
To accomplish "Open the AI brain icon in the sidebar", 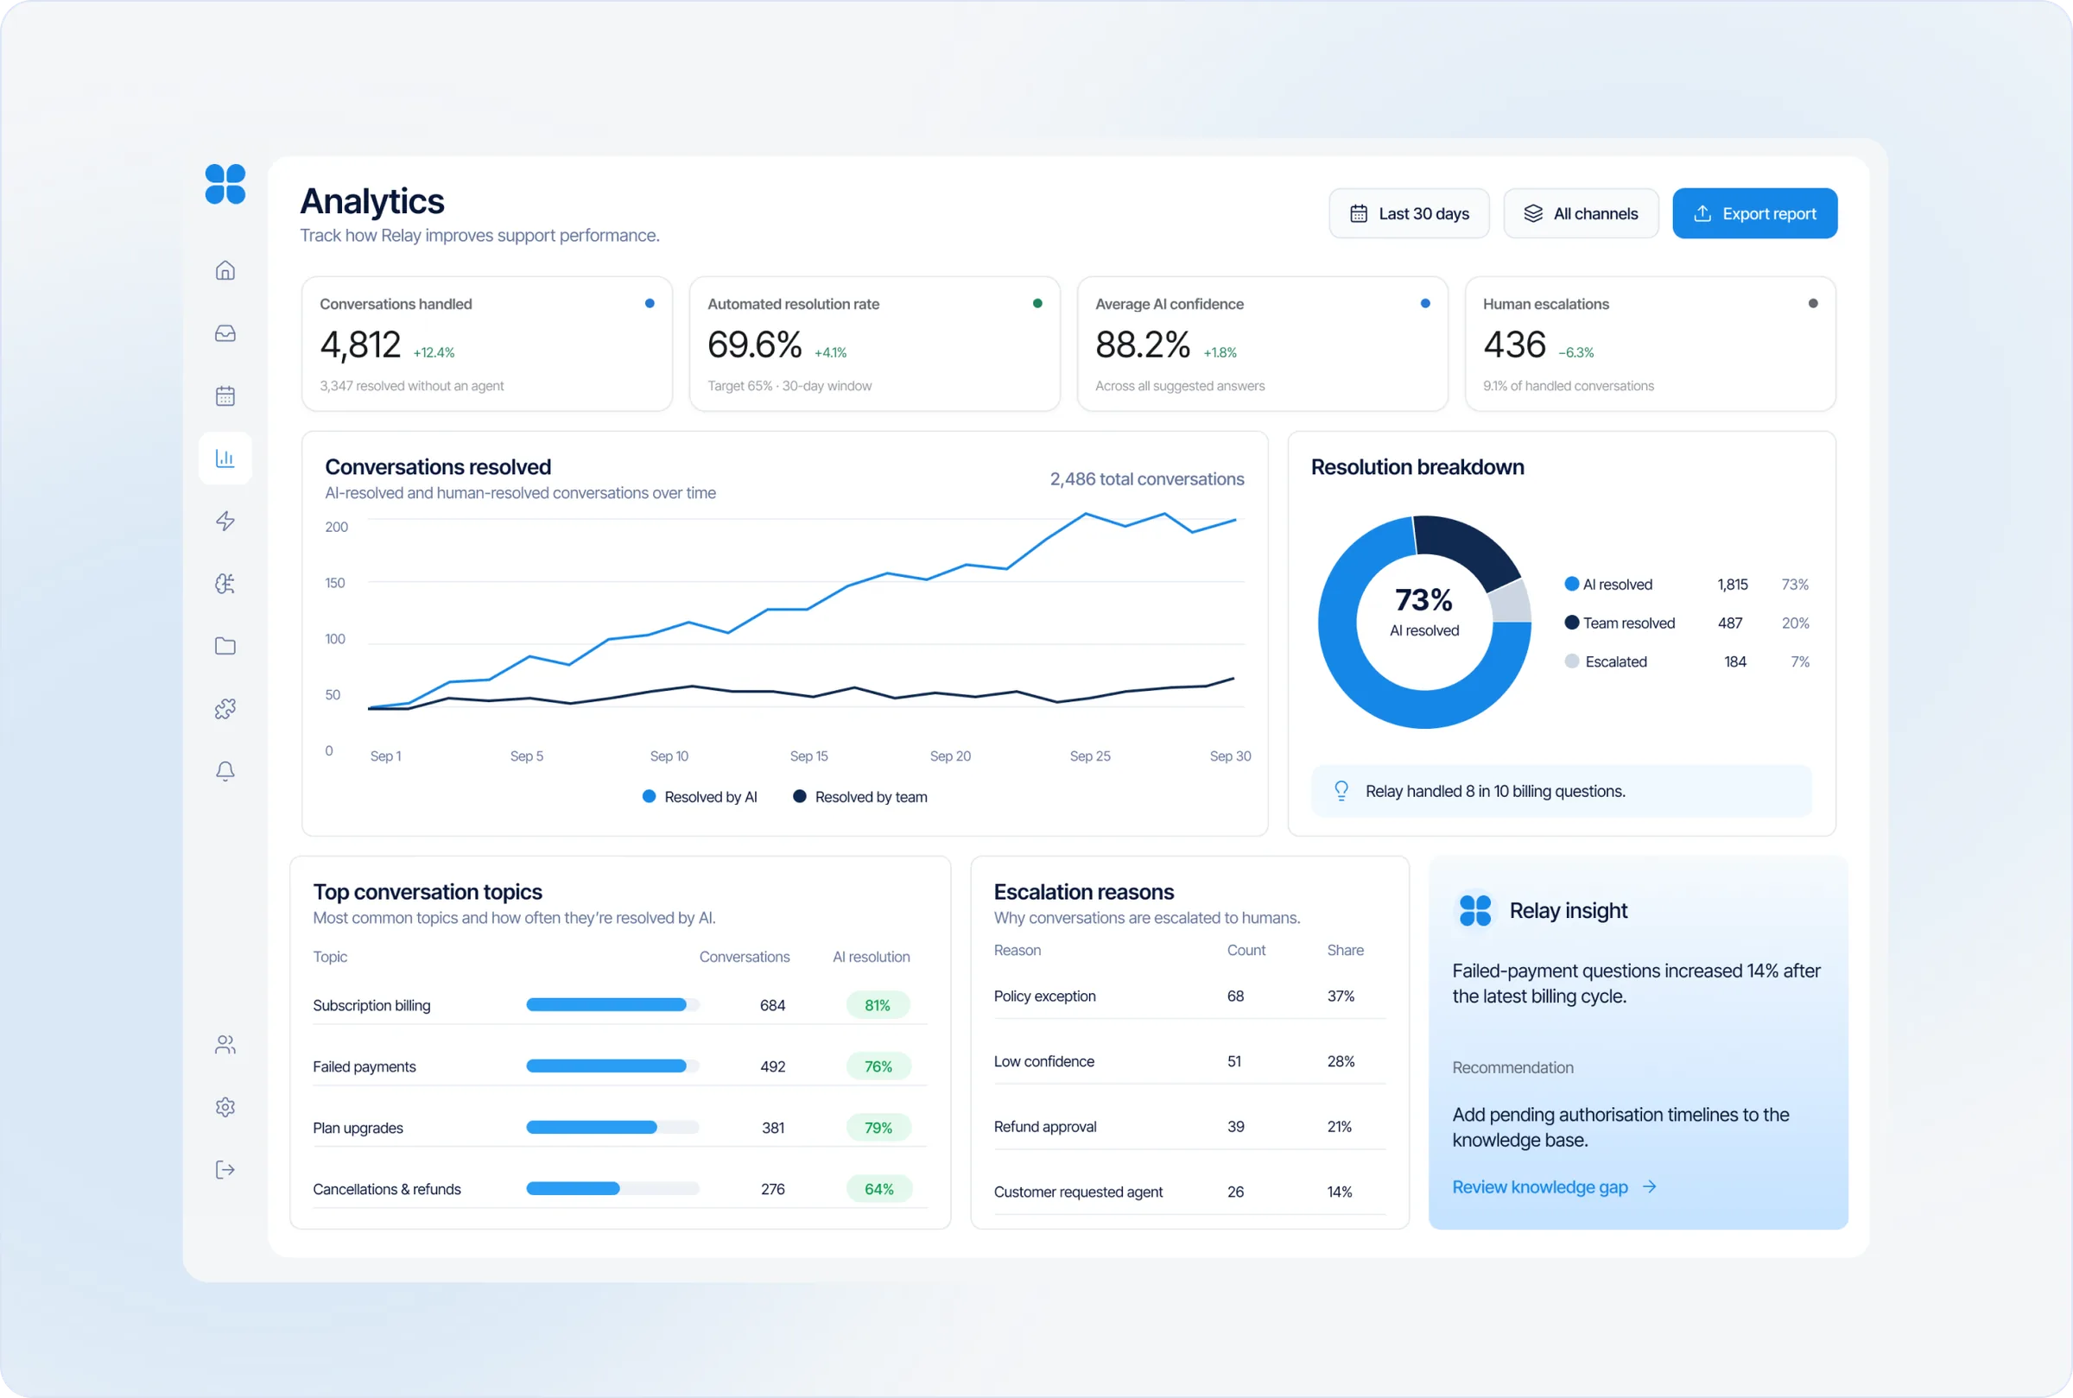I will [225, 583].
